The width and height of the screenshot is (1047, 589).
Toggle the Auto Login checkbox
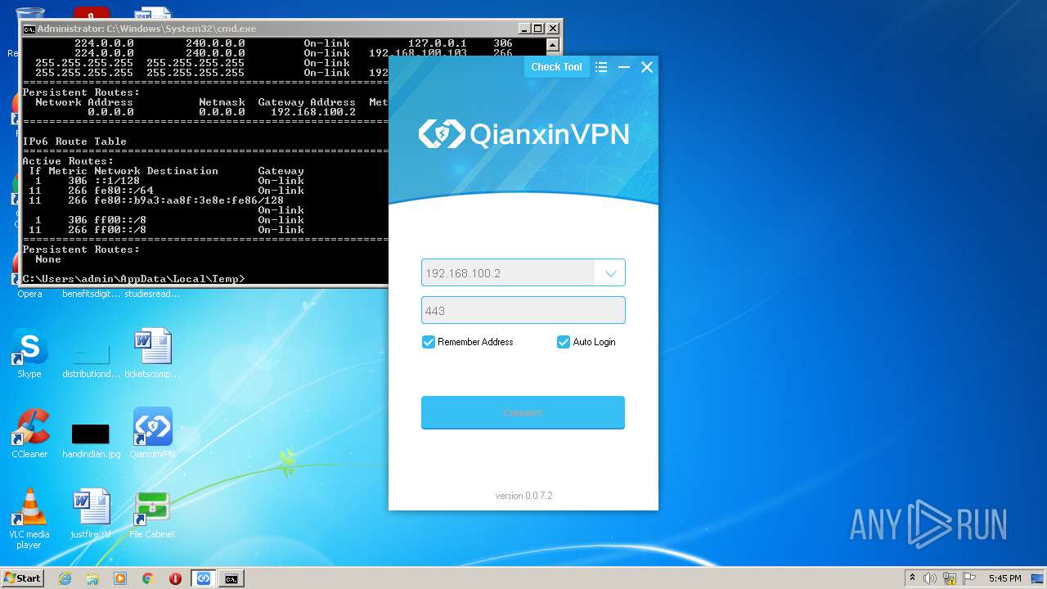(563, 342)
